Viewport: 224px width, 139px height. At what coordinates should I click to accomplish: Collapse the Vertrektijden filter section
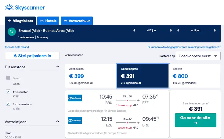click(x=58, y=122)
